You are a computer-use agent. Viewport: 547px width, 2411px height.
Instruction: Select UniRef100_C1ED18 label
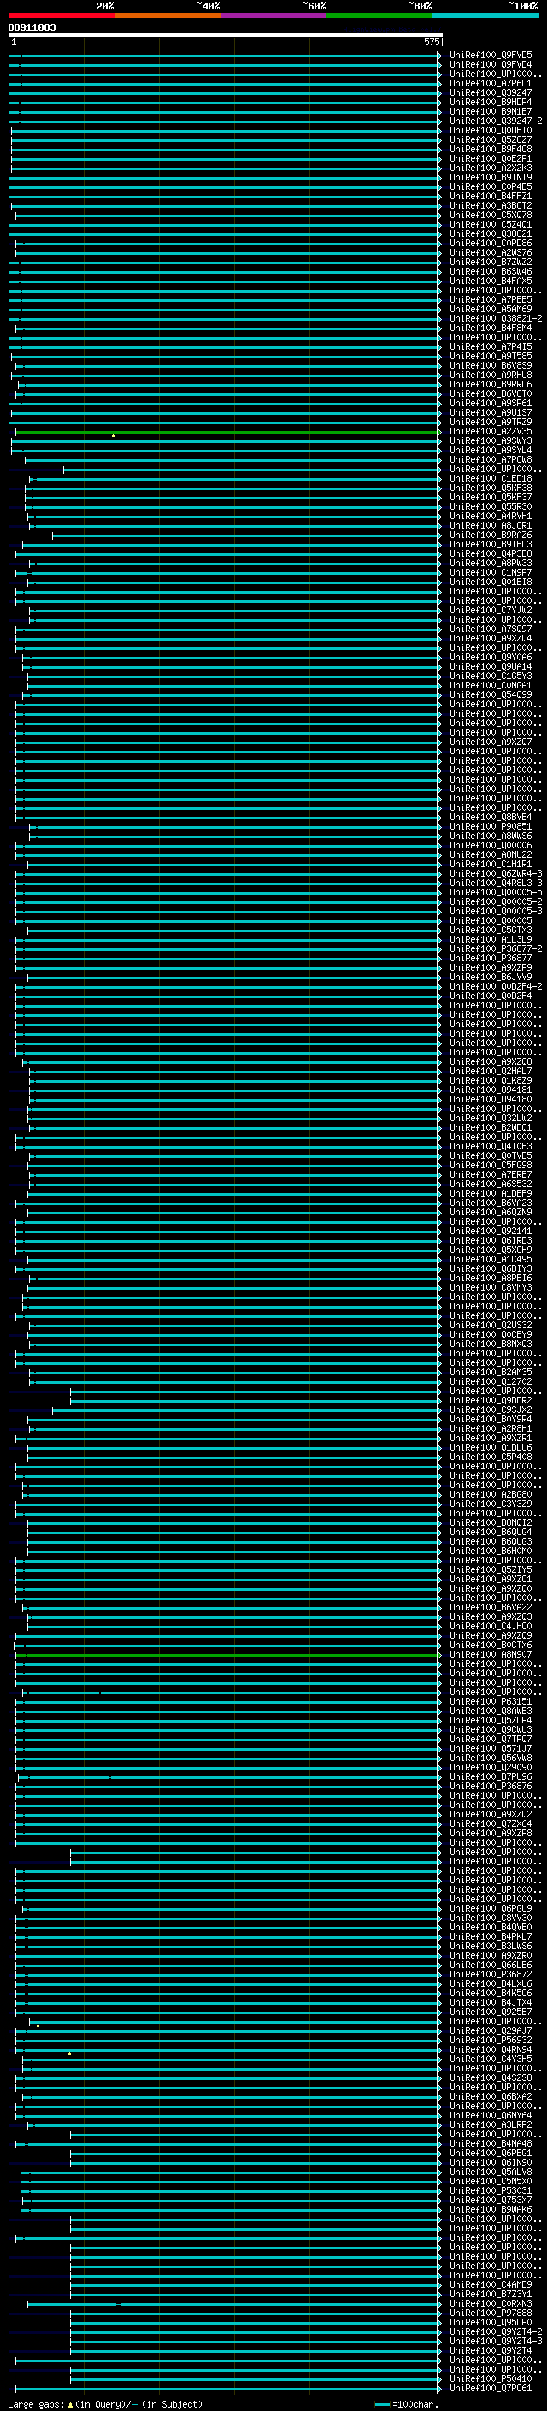pyautogui.click(x=491, y=478)
